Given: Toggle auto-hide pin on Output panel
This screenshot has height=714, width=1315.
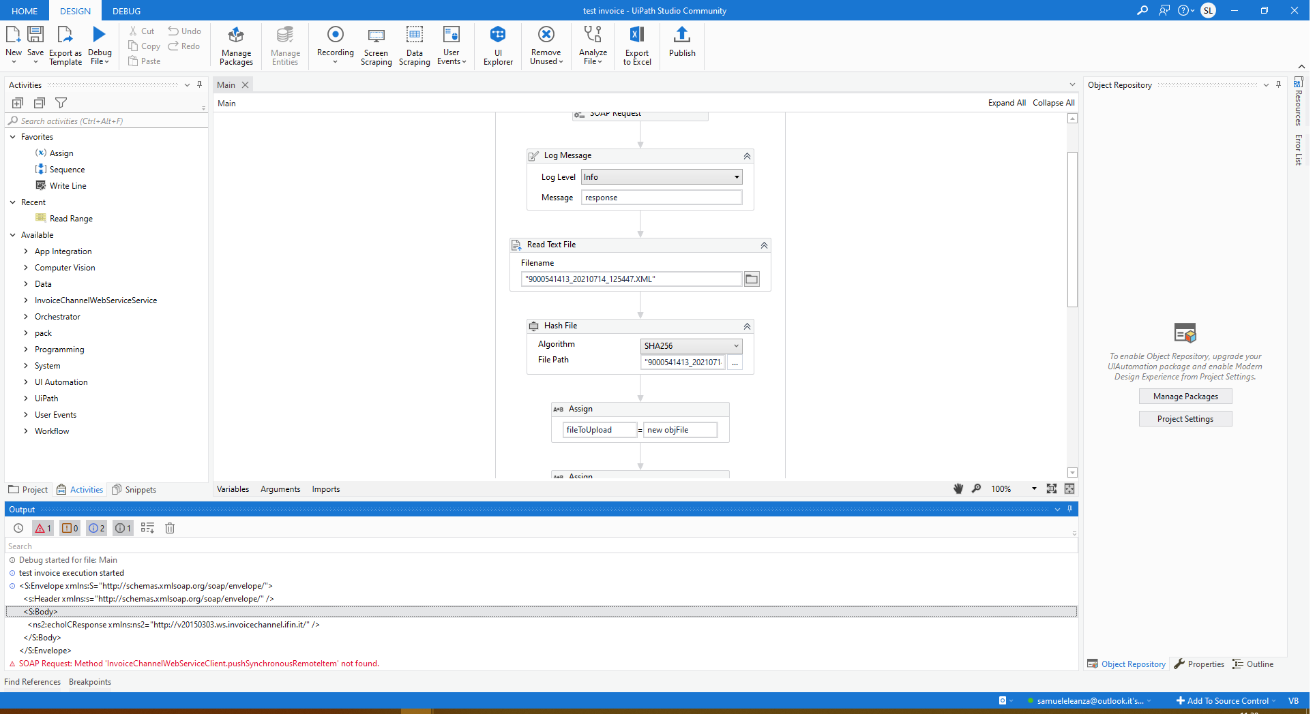Looking at the screenshot, I should pos(1069,509).
